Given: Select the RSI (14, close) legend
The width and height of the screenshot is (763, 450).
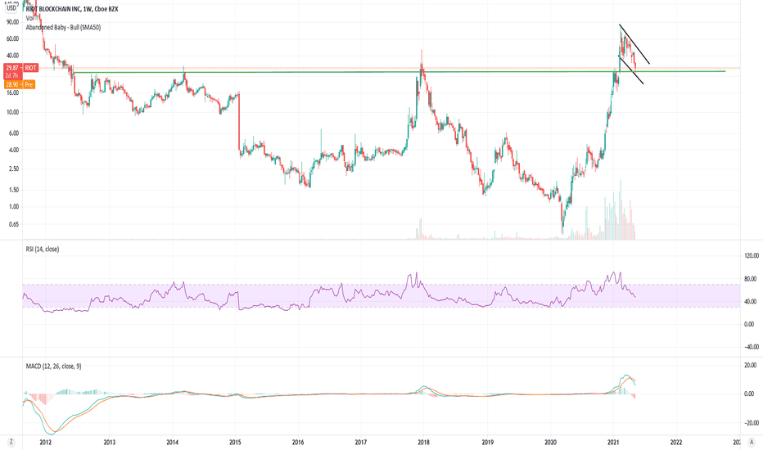Looking at the screenshot, I should coord(43,249).
